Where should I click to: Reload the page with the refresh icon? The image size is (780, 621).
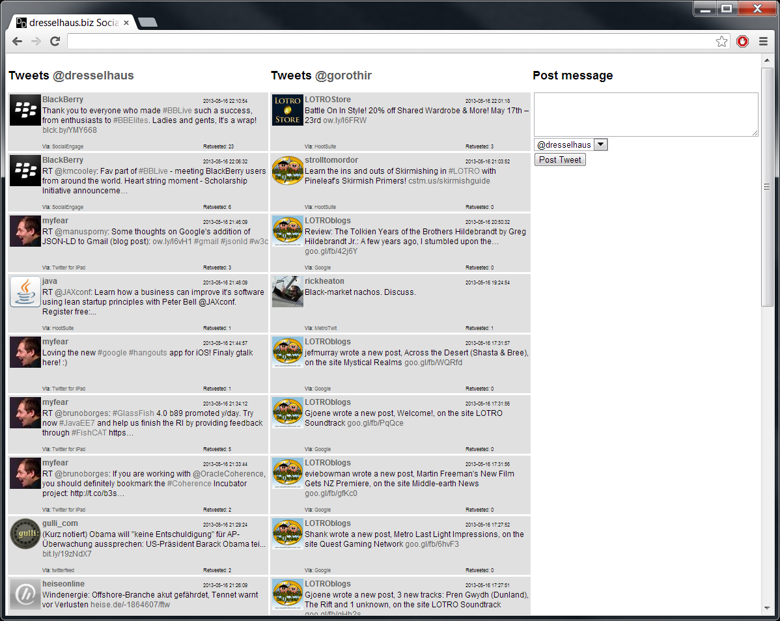[x=55, y=41]
